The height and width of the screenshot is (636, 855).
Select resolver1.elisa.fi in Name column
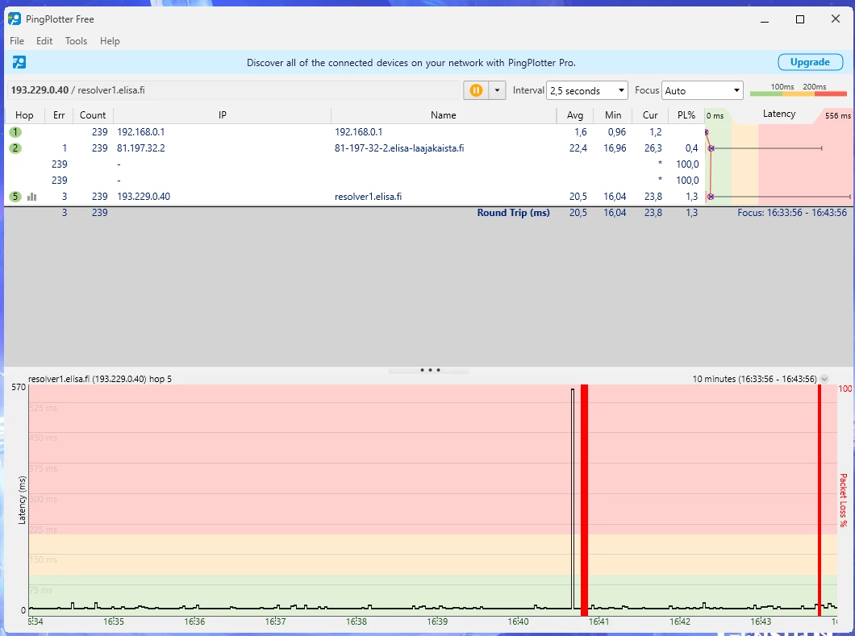point(368,197)
